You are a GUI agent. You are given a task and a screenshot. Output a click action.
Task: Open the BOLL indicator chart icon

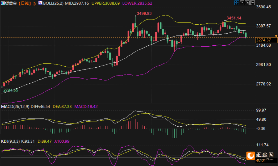40,3
